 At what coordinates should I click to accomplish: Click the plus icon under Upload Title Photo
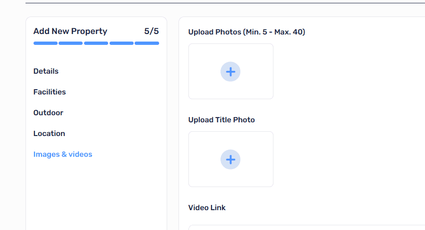[x=230, y=160]
